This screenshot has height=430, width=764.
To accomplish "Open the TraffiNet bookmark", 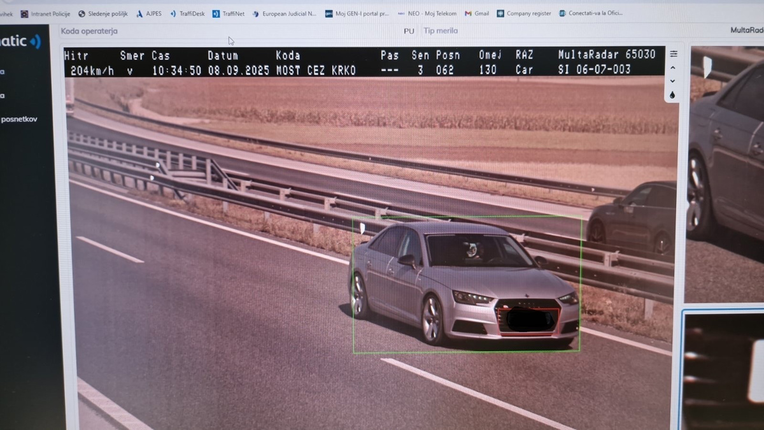I will click(x=229, y=13).
